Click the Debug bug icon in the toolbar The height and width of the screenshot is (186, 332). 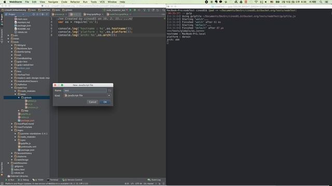tap(135, 10)
